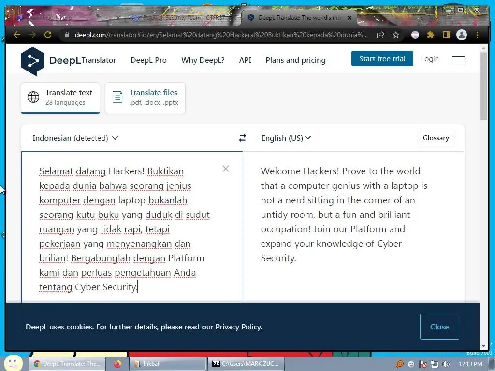Expand the Indonesian (detected) source language dropdown

click(75, 138)
